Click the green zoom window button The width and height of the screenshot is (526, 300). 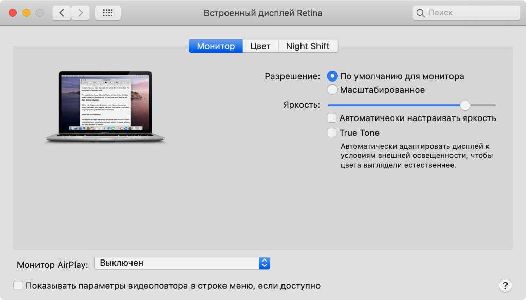[x=39, y=13]
